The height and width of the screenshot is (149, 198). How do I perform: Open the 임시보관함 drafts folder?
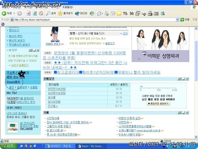(x=54, y=102)
